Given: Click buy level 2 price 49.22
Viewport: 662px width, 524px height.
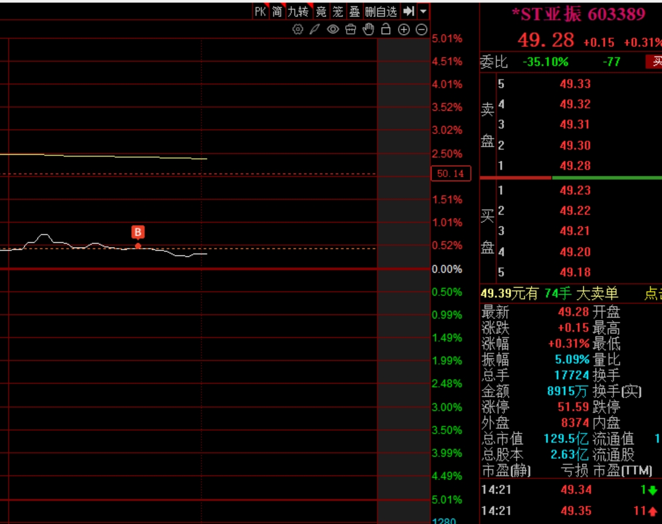Looking at the screenshot, I should (x=575, y=210).
